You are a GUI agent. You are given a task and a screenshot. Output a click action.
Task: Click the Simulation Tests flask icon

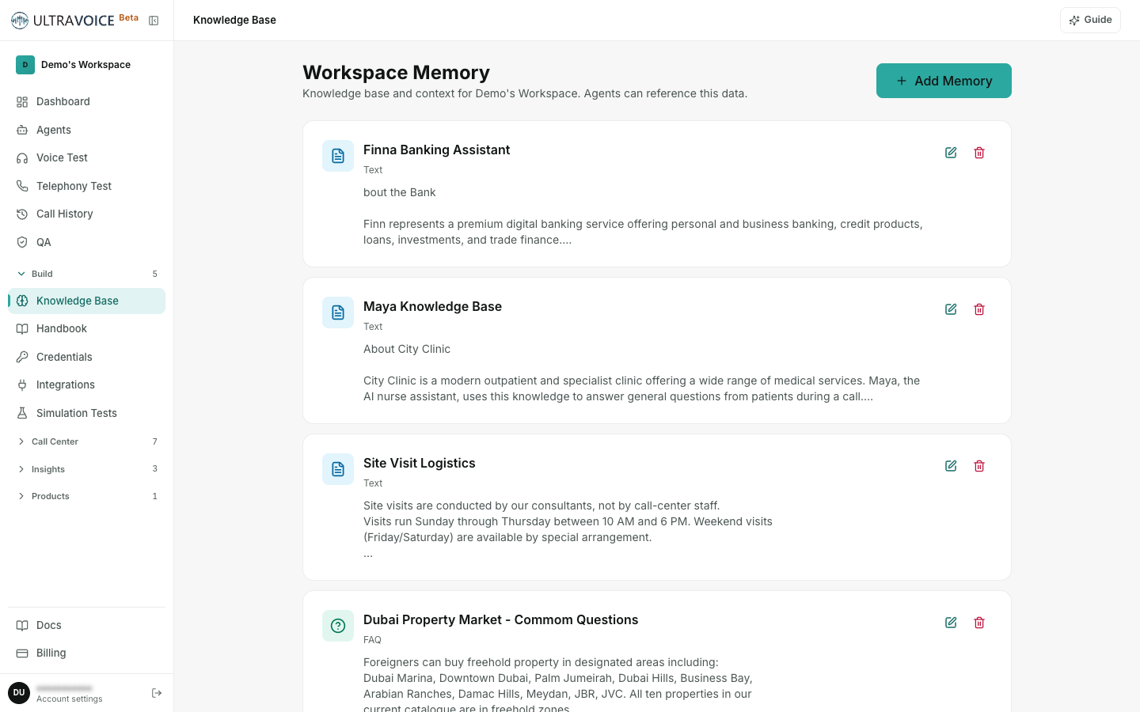22,413
